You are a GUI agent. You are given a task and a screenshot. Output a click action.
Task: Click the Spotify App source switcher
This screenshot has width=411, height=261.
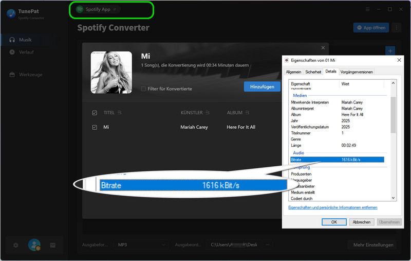[98, 9]
